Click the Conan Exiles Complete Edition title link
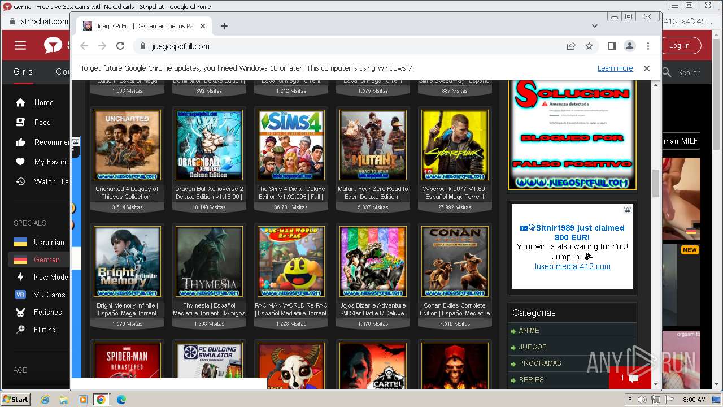The height and width of the screenshot is (407, 723). click(x=455, y=309)
